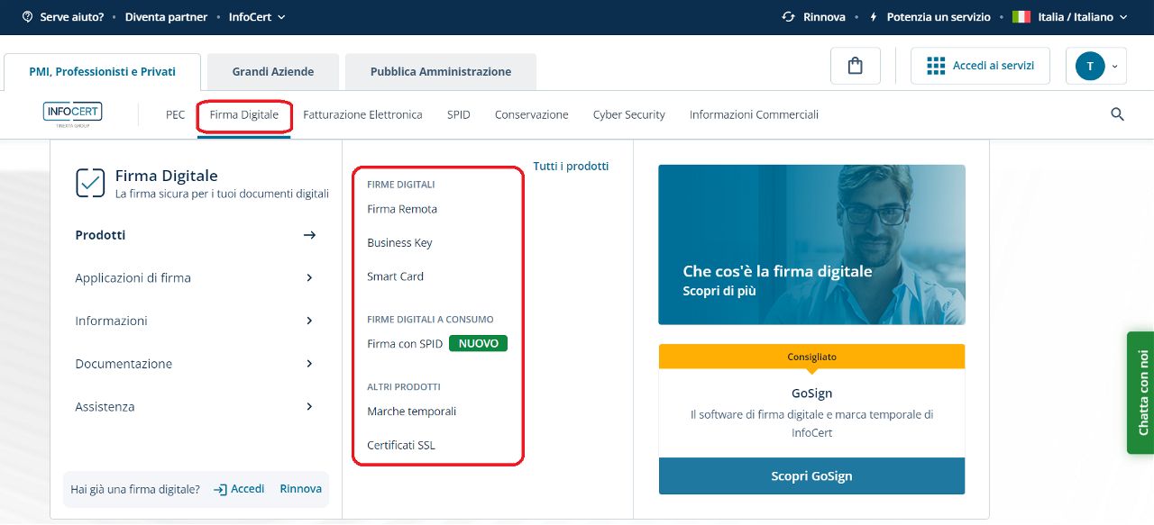Open the InfoCert dropdown in top bar
Viewport: 1154px width, 525px height.
256,17
